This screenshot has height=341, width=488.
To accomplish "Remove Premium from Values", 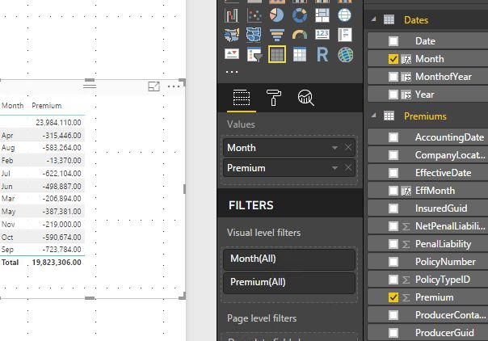I will click(348, 168).
